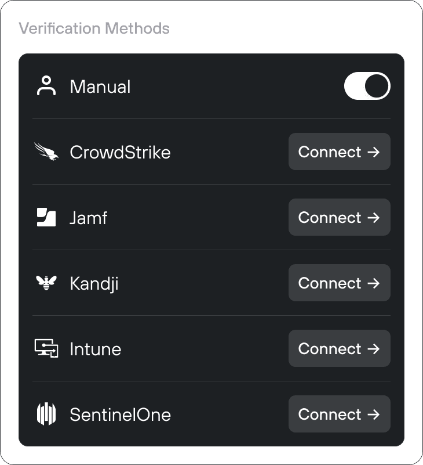Click the Intune devices icon
Screen dimensions: 423x465
tap(46, 348)
